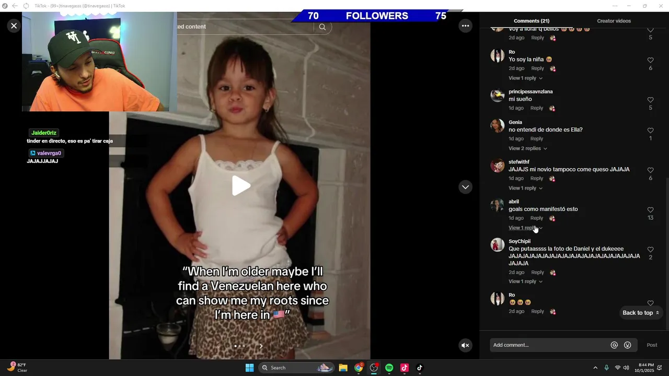Click the Post comment button
Screen dimensions: 669x376
652,345
